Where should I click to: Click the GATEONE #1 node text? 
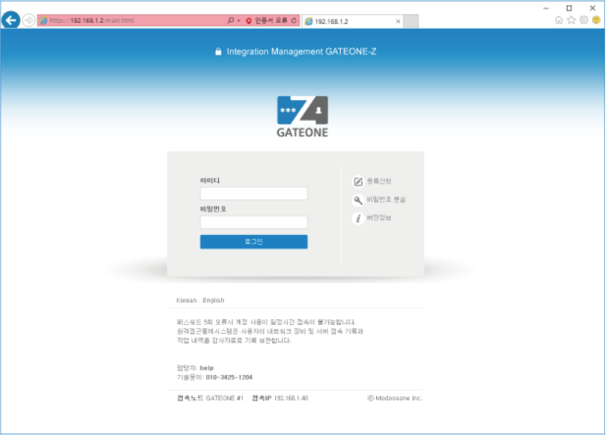tap(225, 399)
